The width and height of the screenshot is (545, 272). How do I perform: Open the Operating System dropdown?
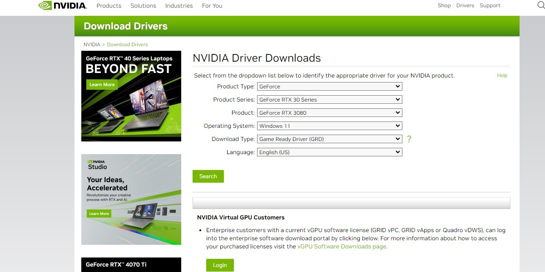tap(329, 126)
